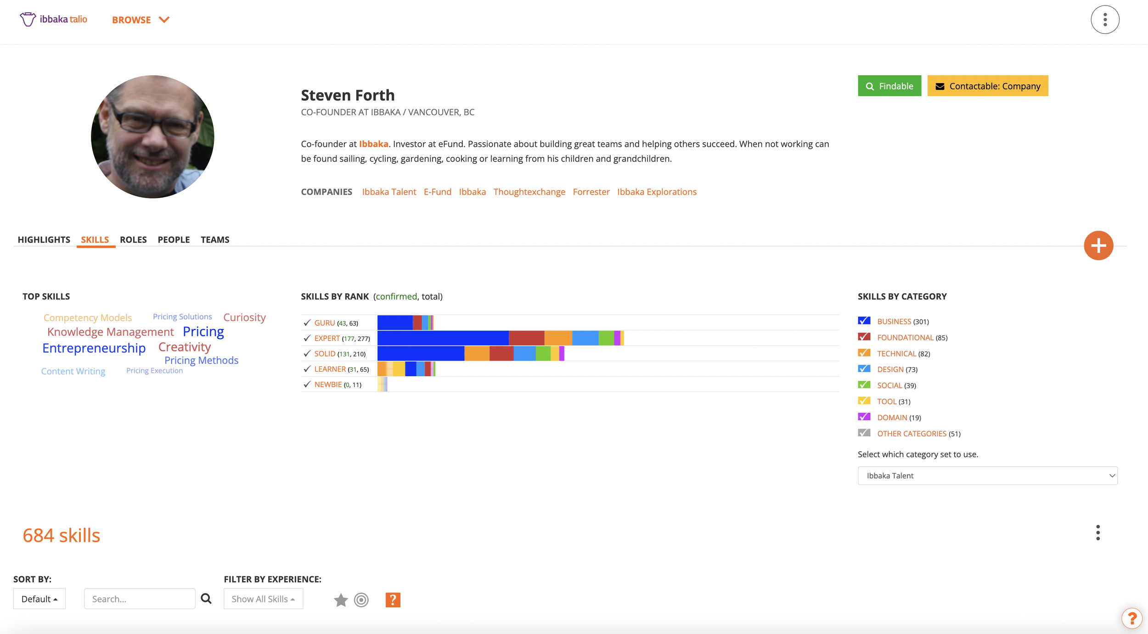Click the Creativity top skill
The height and width of the screenshot is (634, 1148).
(x=185, y=347)
